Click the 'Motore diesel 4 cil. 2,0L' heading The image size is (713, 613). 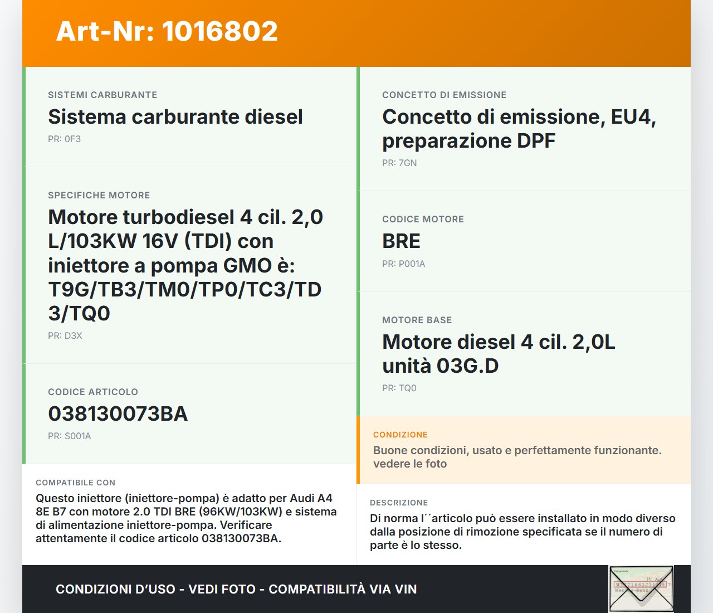[x=498, y=353]
